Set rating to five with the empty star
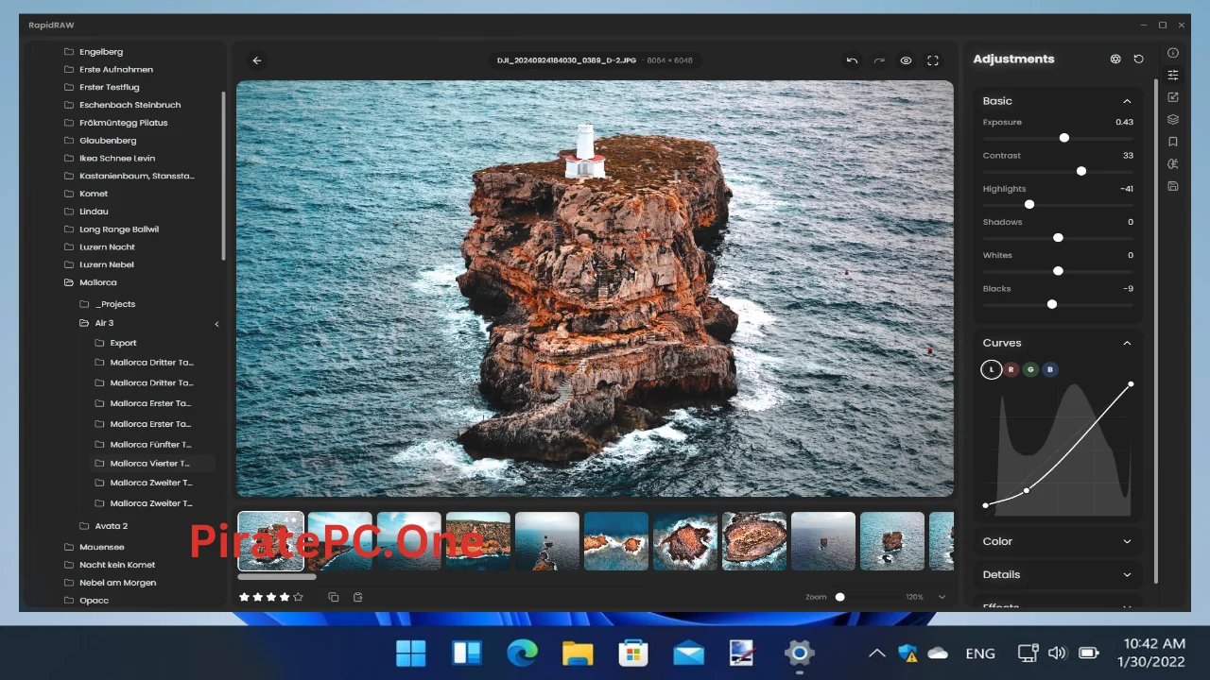This screenshot has width=1210, height=680. [x=299, y=597]
